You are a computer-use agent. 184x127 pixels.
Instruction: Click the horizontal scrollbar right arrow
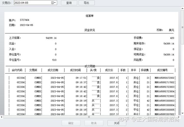point(179,117)
